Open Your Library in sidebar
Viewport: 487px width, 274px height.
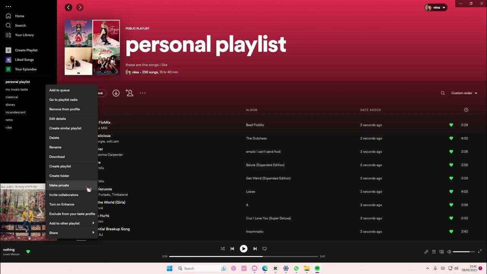(x=20, y=35)
